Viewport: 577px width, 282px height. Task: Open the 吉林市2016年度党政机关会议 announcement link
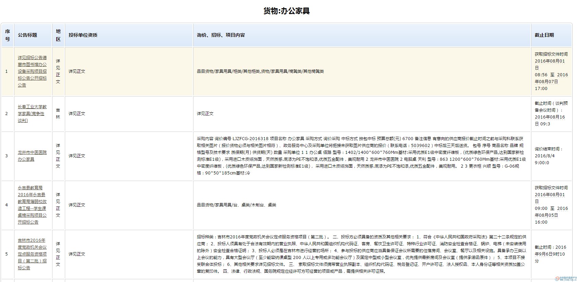(x=32, y=254)
